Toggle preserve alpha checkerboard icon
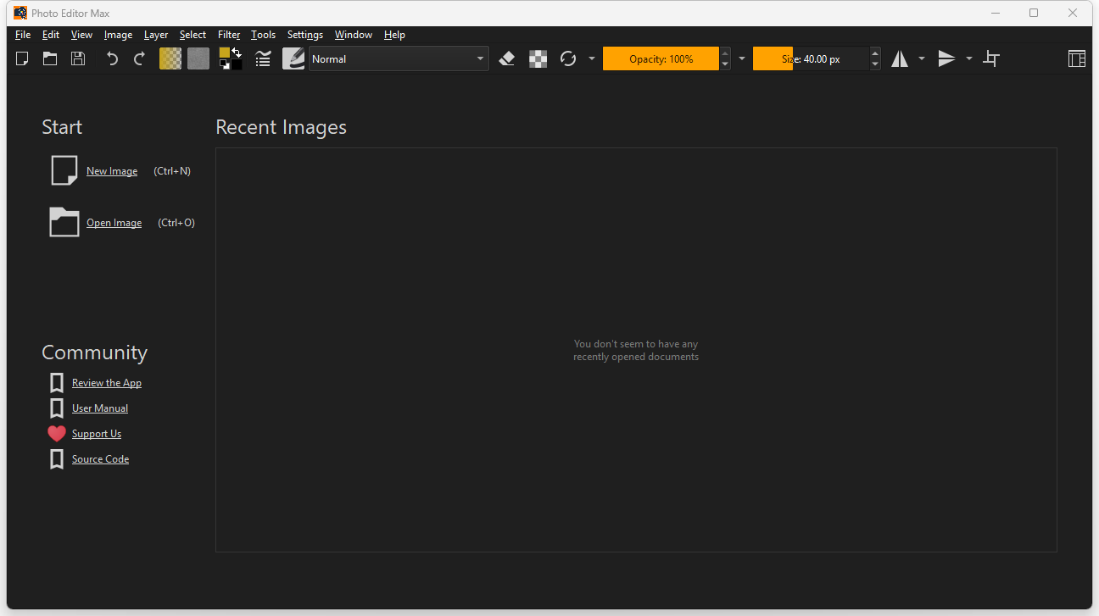The height and width of the screenshot is (616, 1099). (x=538, y=58)
